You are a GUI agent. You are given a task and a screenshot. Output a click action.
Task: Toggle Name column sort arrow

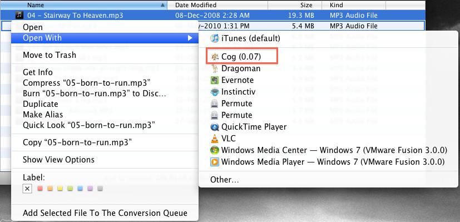(x=162, y=5)
